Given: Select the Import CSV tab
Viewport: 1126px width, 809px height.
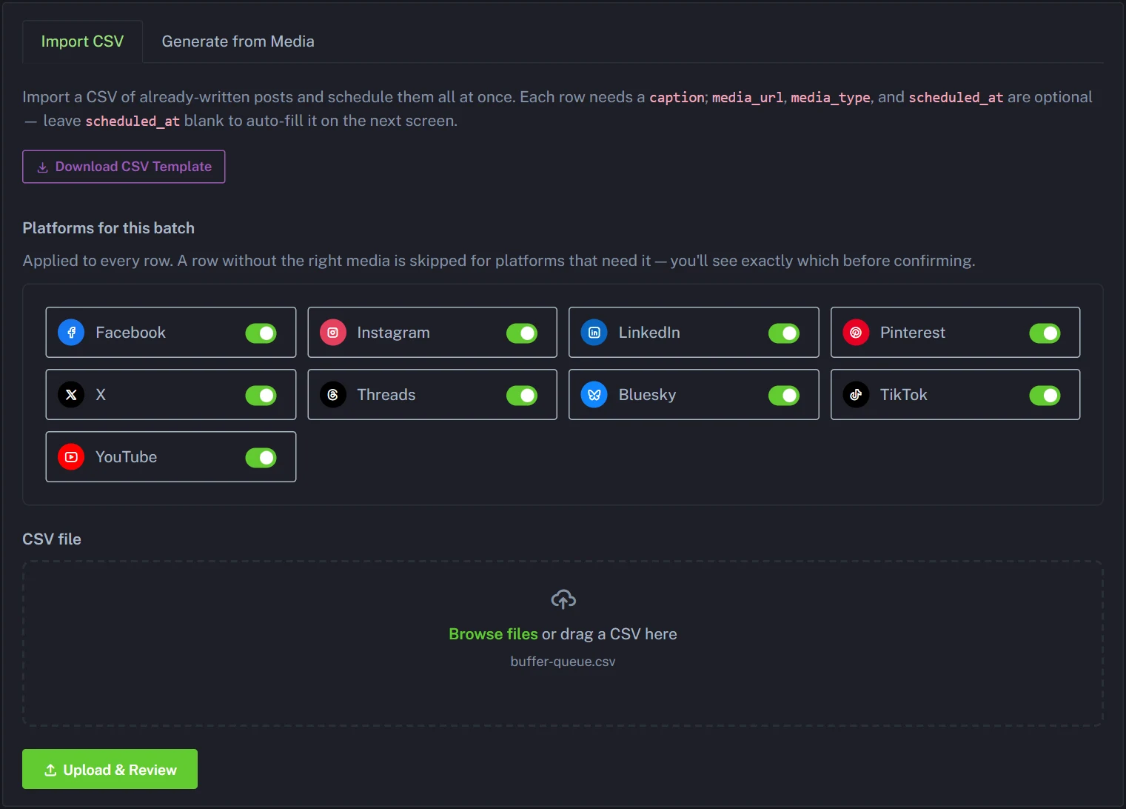Looking at the screenshot, I should click(x=82, y=41).
